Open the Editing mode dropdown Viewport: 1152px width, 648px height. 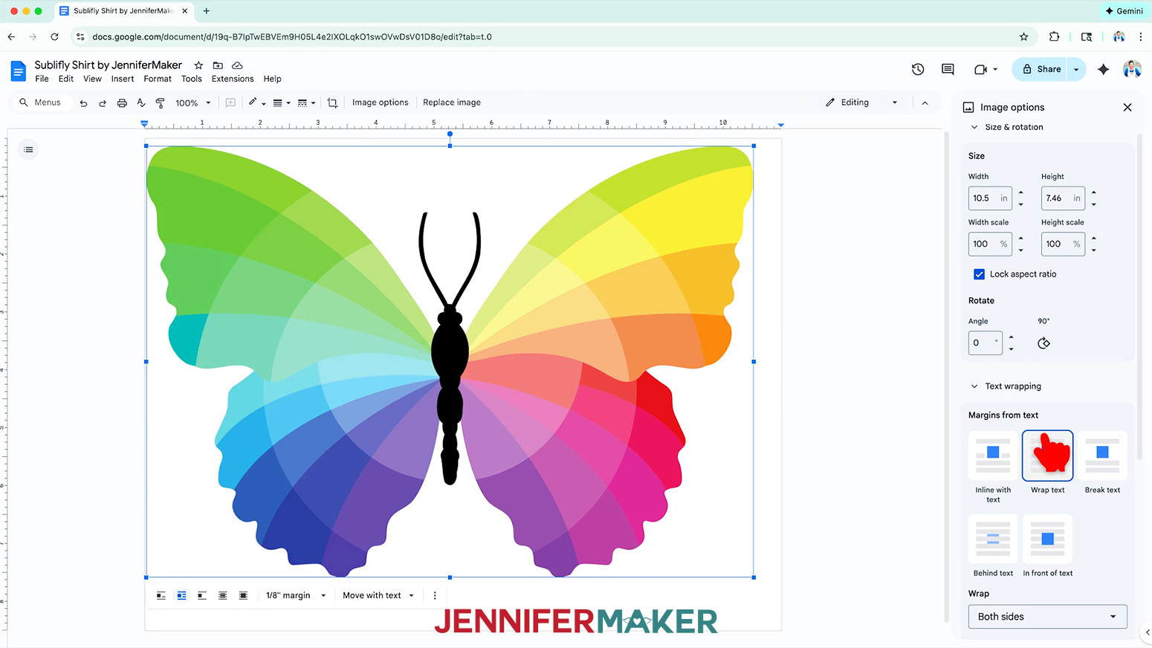pos(861,103)
